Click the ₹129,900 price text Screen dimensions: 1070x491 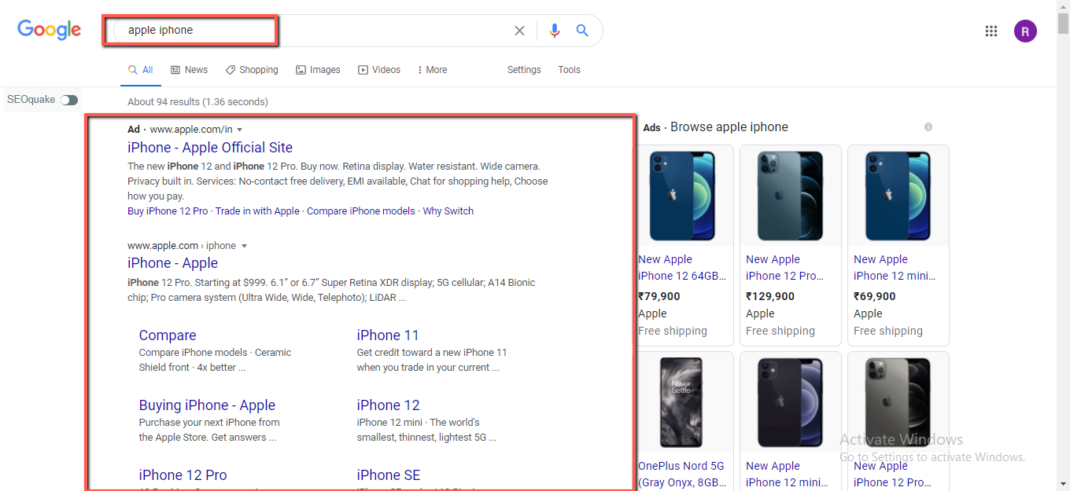(770, 297)
